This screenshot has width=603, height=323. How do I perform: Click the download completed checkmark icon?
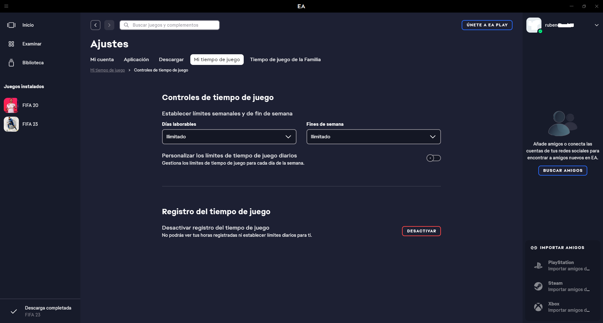click(14, 311)
